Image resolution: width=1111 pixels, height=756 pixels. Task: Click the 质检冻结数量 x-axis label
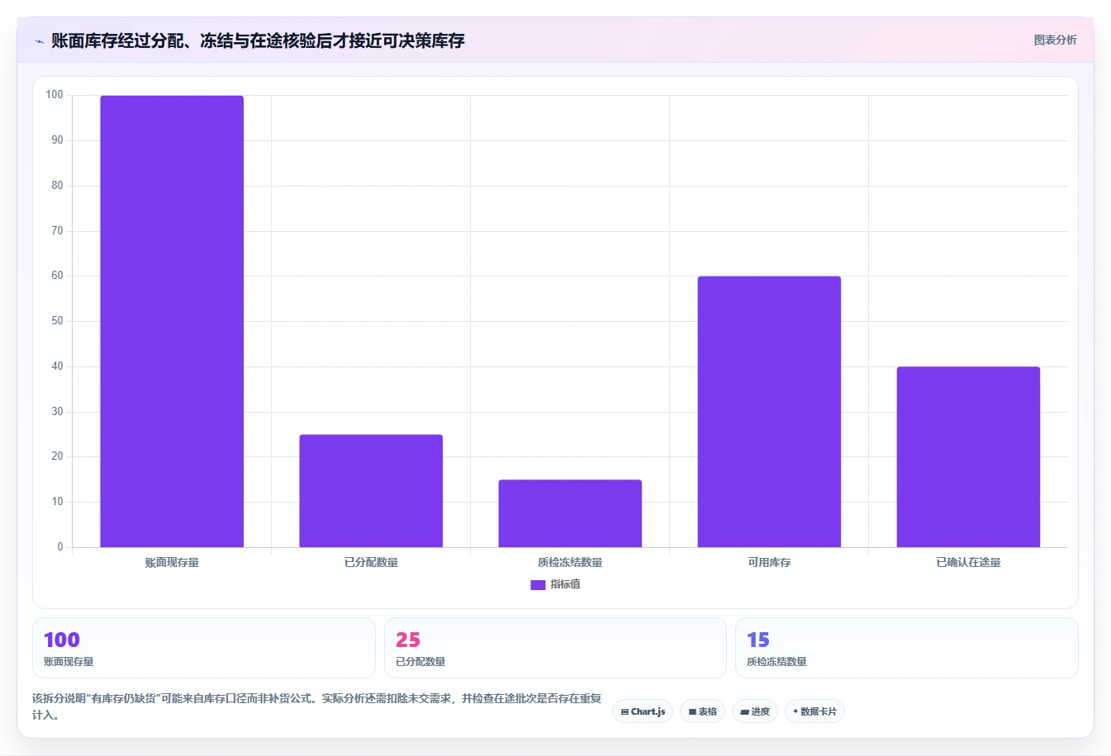pos(570,562)
